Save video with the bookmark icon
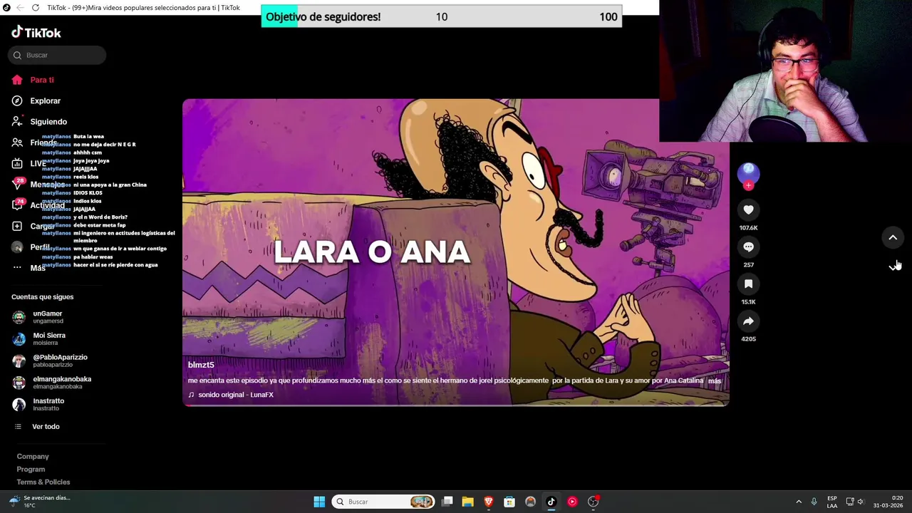The width and height of the screenshot is (912, 513). coord(748,284)
